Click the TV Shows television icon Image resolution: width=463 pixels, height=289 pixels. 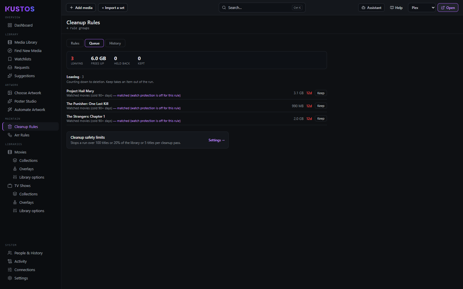(x=10, y=186)
